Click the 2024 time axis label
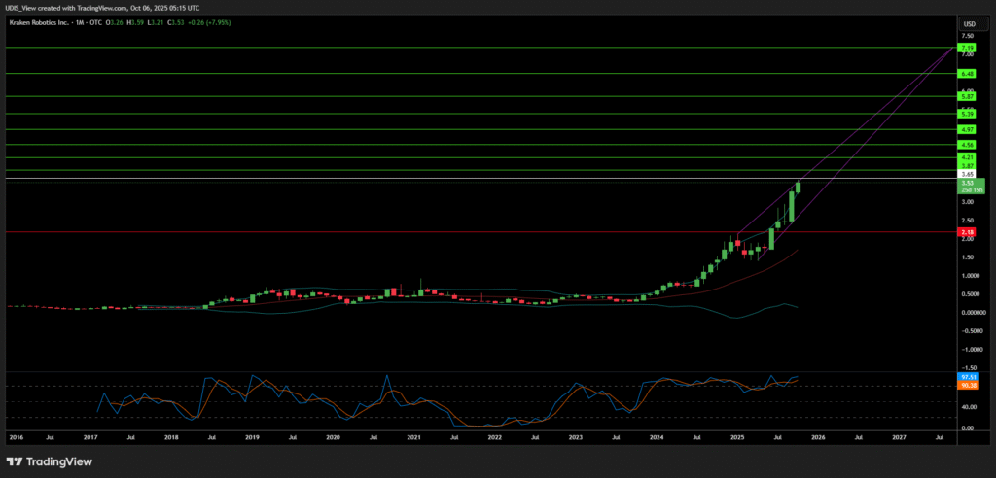This screenshot has width=996, height=478. click(656, 438)
